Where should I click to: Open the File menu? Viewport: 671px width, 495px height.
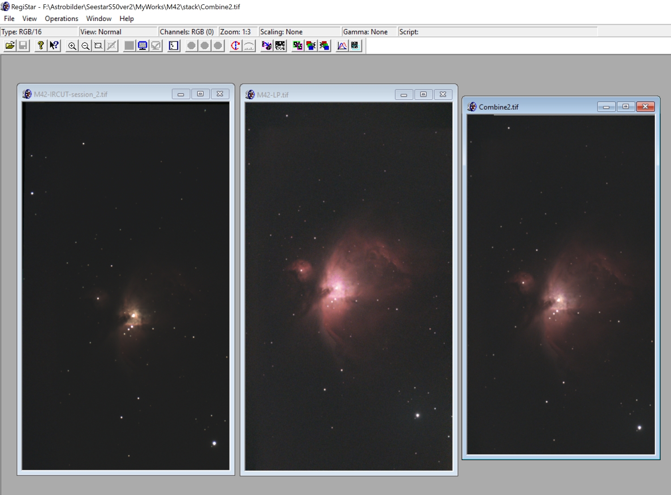pos(9,19)
